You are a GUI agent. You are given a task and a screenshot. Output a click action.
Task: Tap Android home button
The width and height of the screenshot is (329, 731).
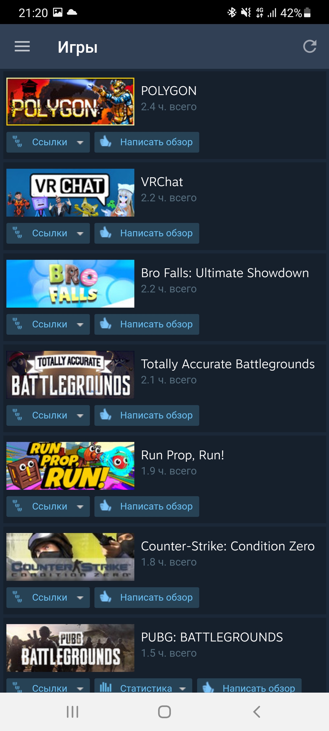pos(164,712)
